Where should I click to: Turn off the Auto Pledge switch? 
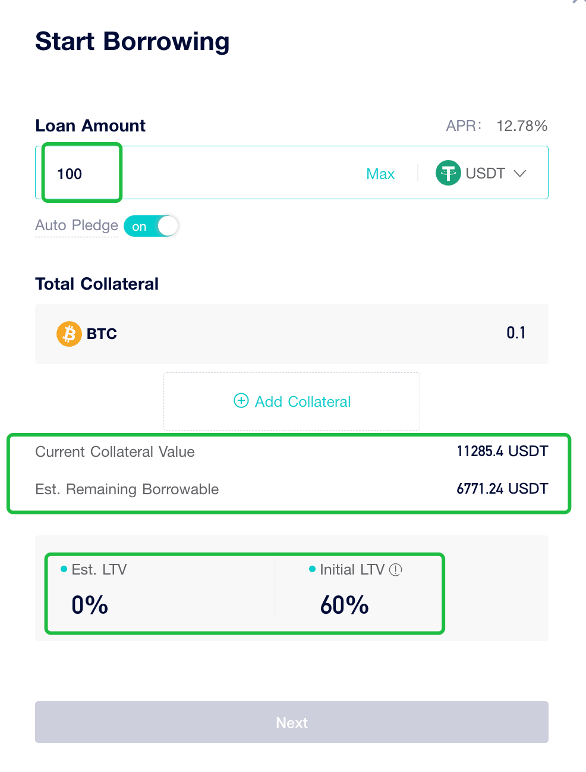pyautogui.click(x=150, y=226)
